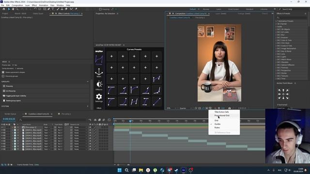This screenshot has height=174, width=310.
Task: Open the Effects section in Jerryflow
Action: (x=99, y=86)
